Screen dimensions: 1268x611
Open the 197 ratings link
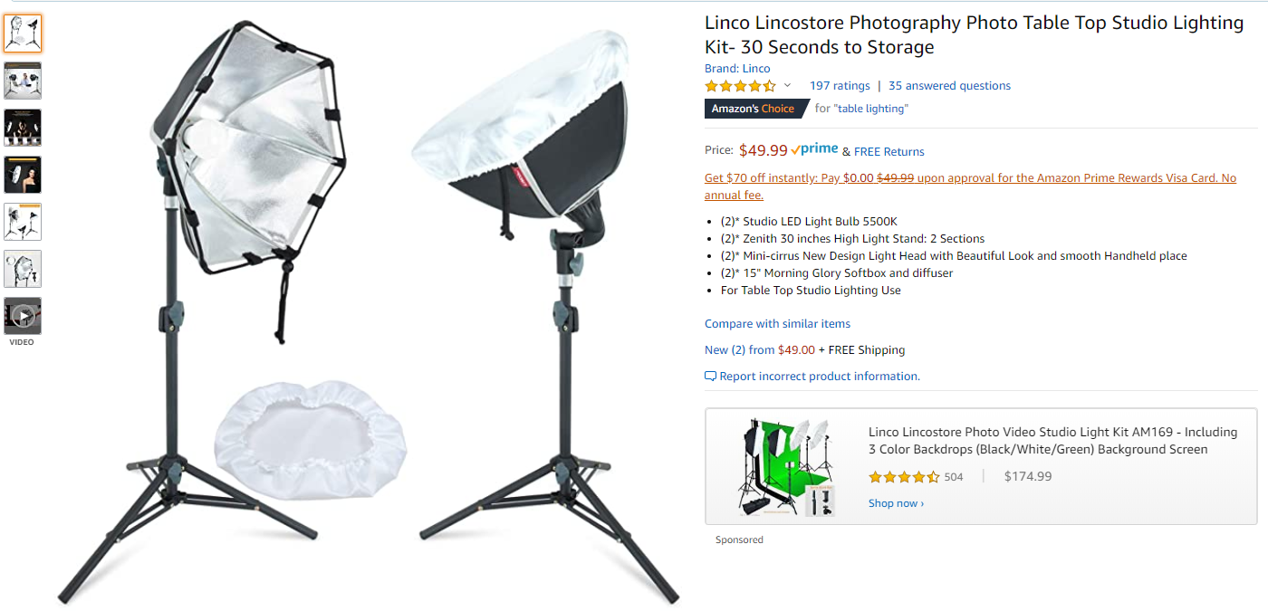pyautogui.click(x=840, y=86)
